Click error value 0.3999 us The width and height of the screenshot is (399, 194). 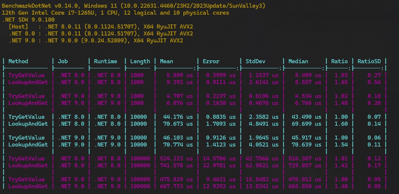coord(221,75)
